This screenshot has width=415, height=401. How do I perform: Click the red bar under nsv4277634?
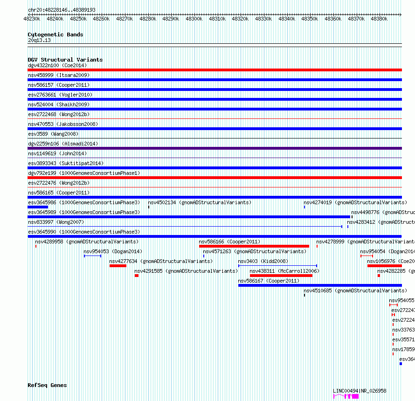pos(118,266)
